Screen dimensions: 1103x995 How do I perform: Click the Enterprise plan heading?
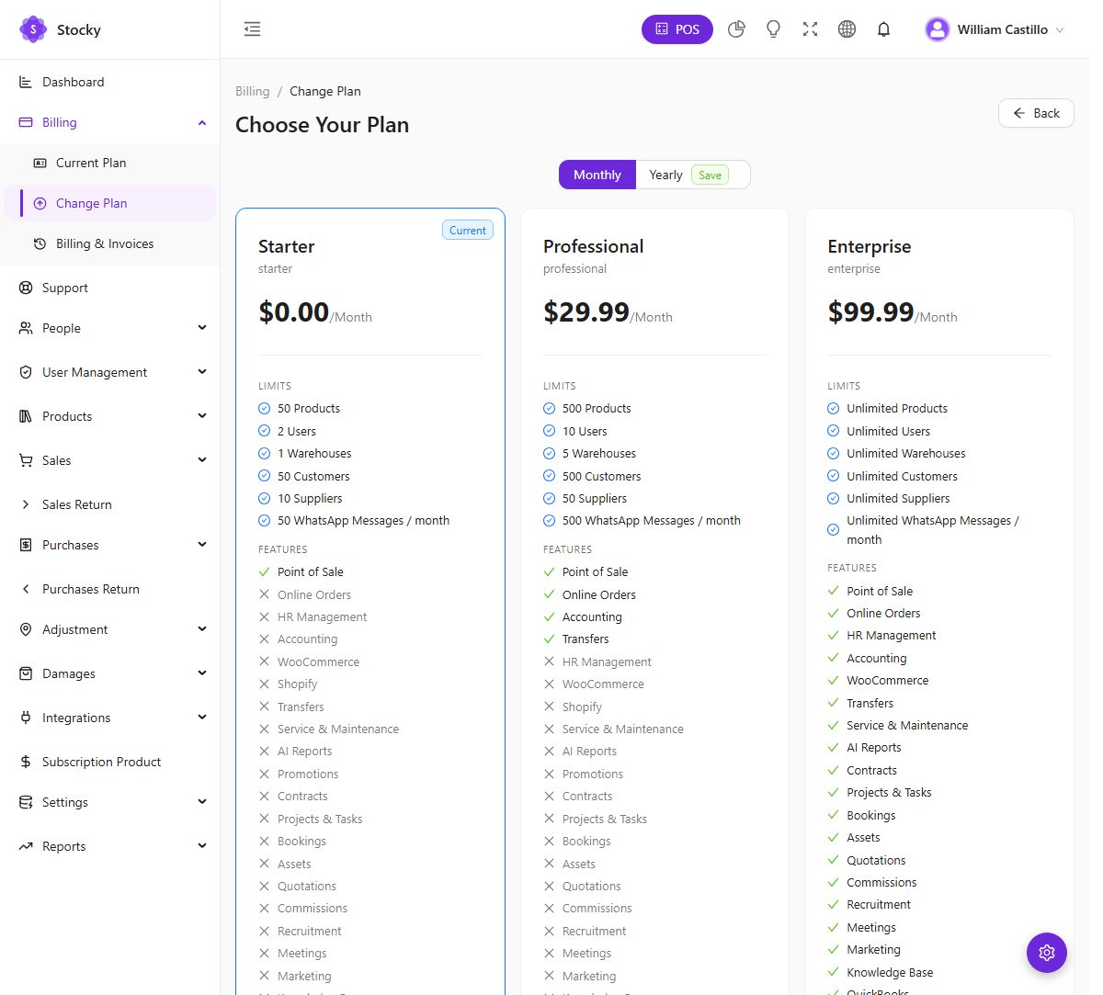pos(869,246)
